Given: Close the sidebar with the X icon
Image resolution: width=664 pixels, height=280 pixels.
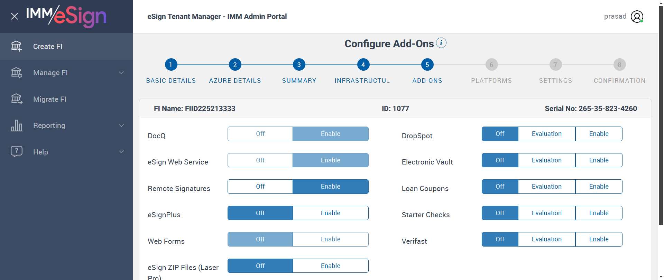Looking at the screenshot, I should [15, 16].
